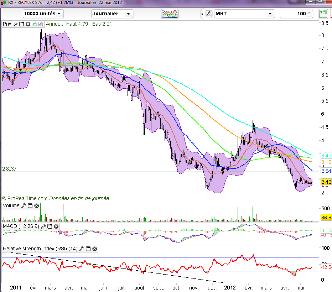This screenshot has width=332, height=292.
Task: Open the Volume indicator wrench settings
Action: pyautogui.click(x=24, y=206)
